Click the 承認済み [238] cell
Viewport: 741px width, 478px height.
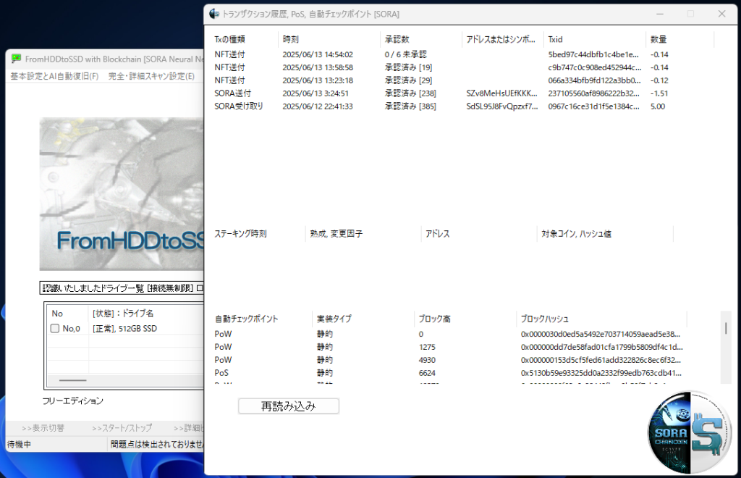pos(410,93)
